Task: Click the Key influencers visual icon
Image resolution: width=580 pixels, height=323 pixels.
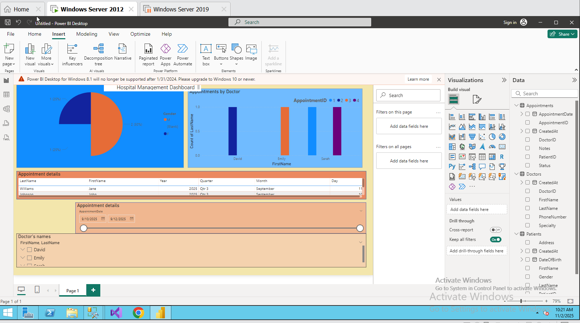Action: [72, 54]
